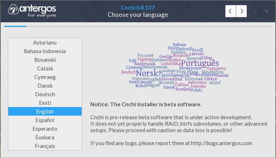This screenshot has width=276, height=158.
Task: Minimize the Cnchi installer window
Action: pyautogui.click(x=256, y=11)
